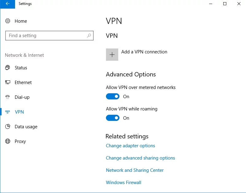Click the Ethernet monitor icon
The width and height of the screenshot is (246, 193).
8,83
